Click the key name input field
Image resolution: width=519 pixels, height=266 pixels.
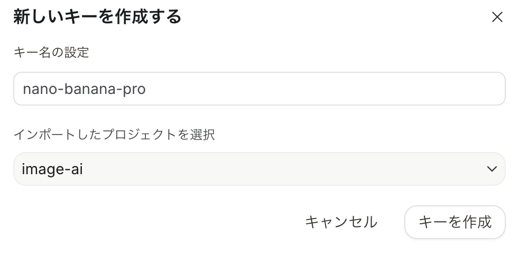coord(259,89)
